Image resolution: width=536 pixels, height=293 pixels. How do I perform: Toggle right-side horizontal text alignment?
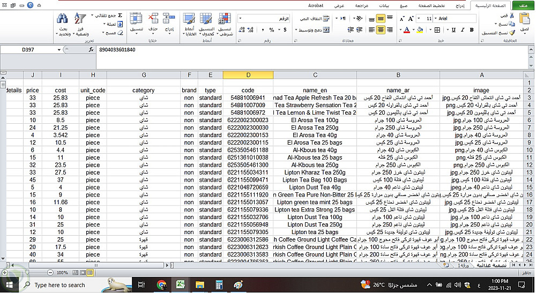389,30
